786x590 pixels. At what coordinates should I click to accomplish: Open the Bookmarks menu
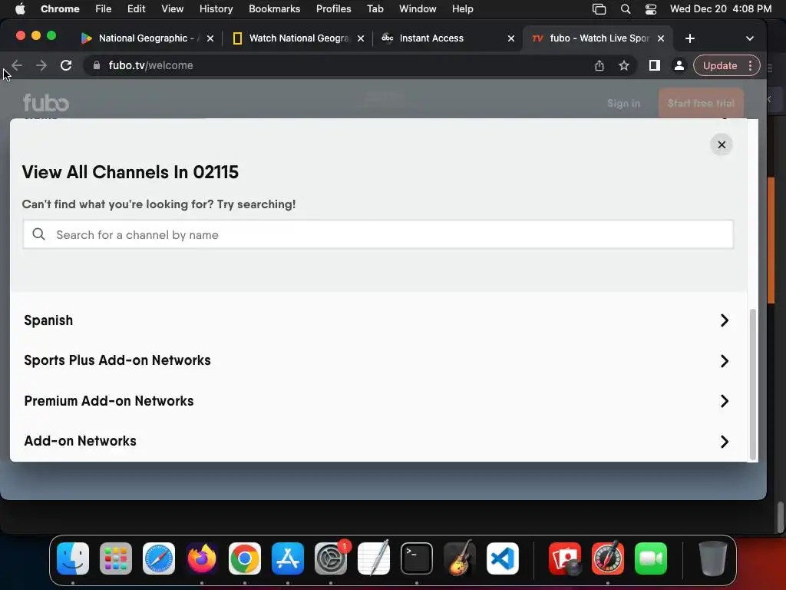(274, 8)
